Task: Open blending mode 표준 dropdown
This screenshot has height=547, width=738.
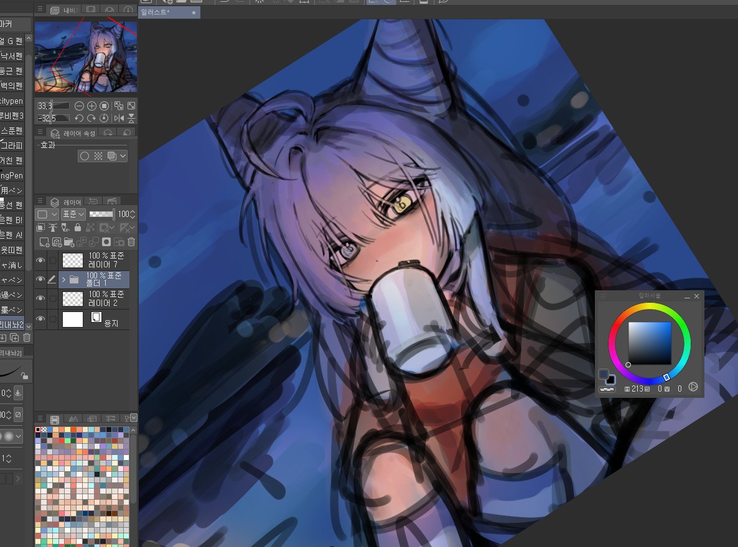Action: coord(73,214)
